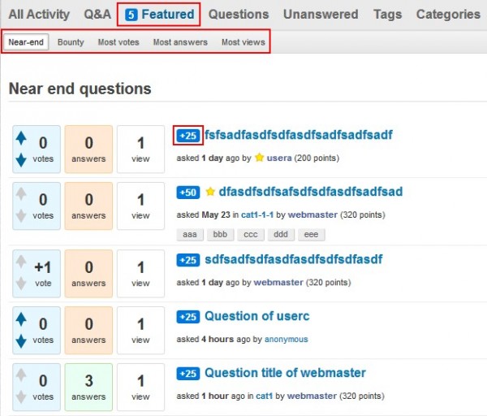Click the 'aaa' tag
The width and height of the screenshot is (487, 416).
pos(190,234)
